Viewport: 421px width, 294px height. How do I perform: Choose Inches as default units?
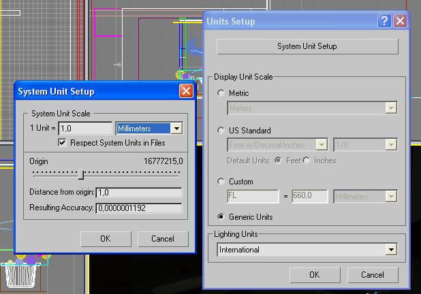306,161
